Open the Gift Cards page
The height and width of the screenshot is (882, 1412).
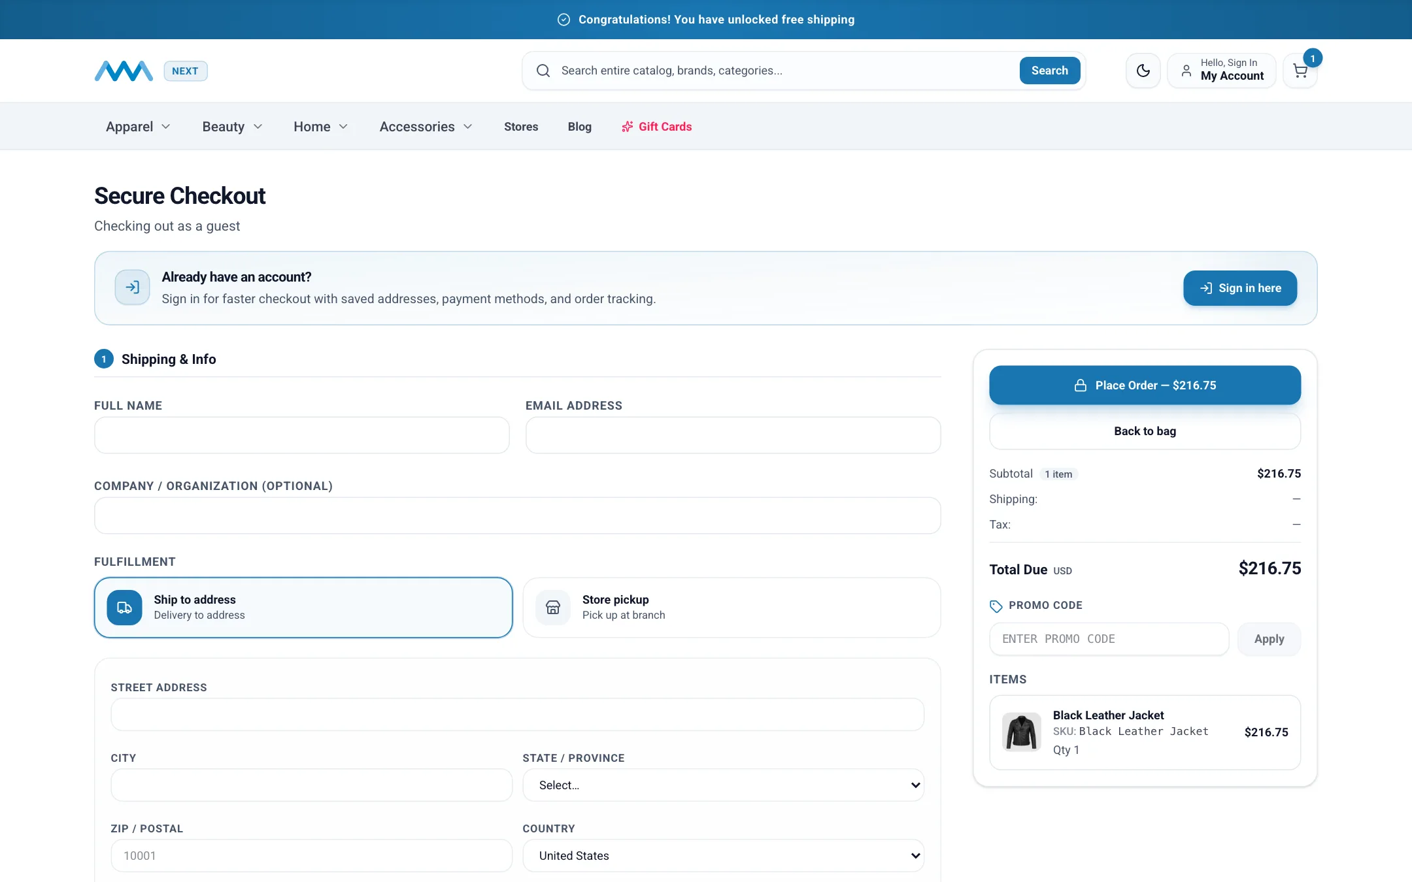pyautogui.click(x=656, y=127)
